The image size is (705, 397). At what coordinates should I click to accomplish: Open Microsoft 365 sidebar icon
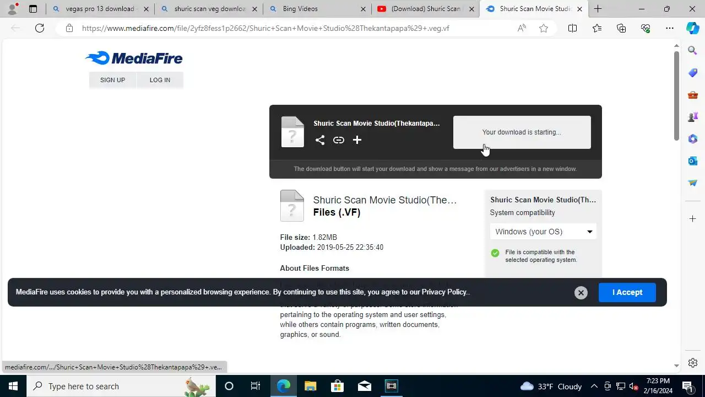tap(693, 139)
